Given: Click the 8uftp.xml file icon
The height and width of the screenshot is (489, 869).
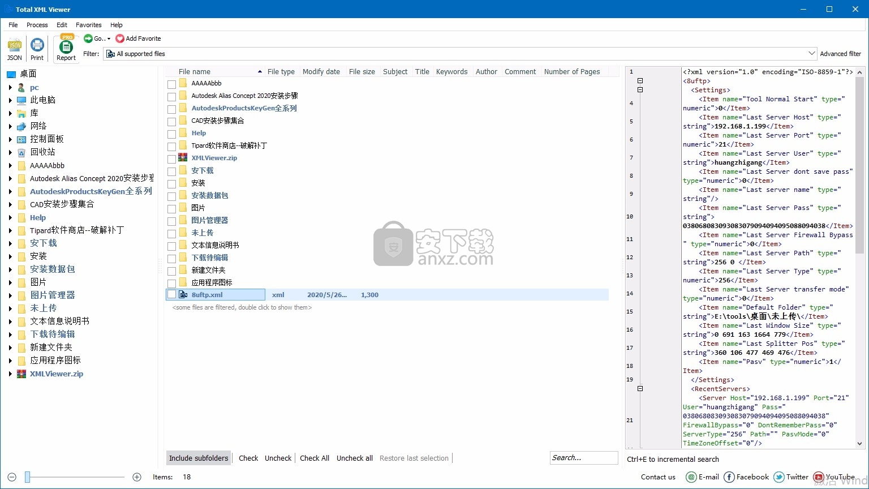Looking at the screenshot, I should [x=183, y=294].
